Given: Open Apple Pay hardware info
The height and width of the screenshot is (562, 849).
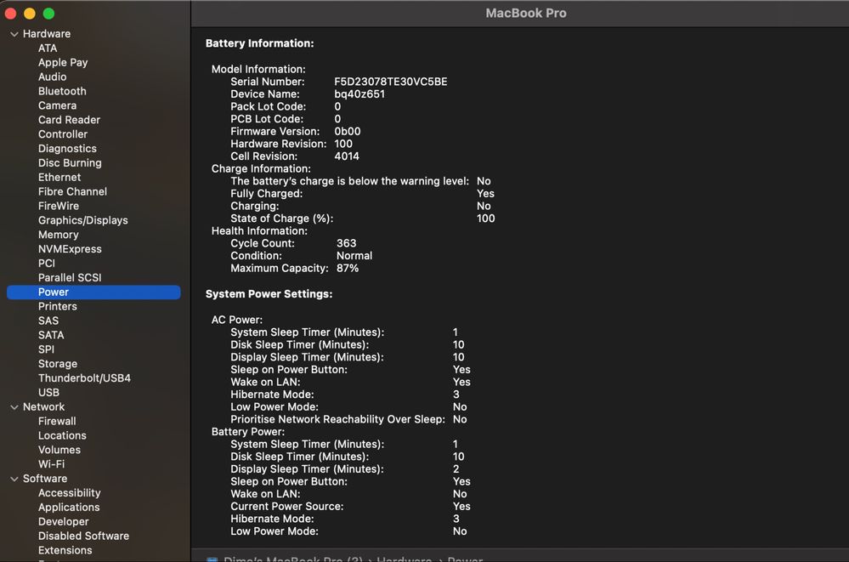Looking at the screenshot, I should [x=63, y=62].
